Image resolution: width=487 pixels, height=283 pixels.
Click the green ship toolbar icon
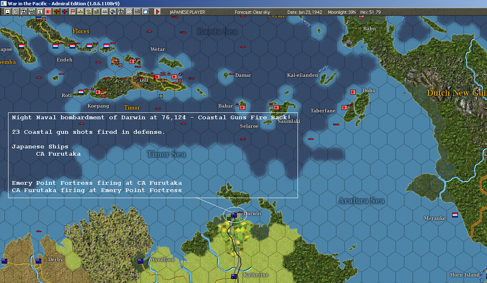(105, 12)
